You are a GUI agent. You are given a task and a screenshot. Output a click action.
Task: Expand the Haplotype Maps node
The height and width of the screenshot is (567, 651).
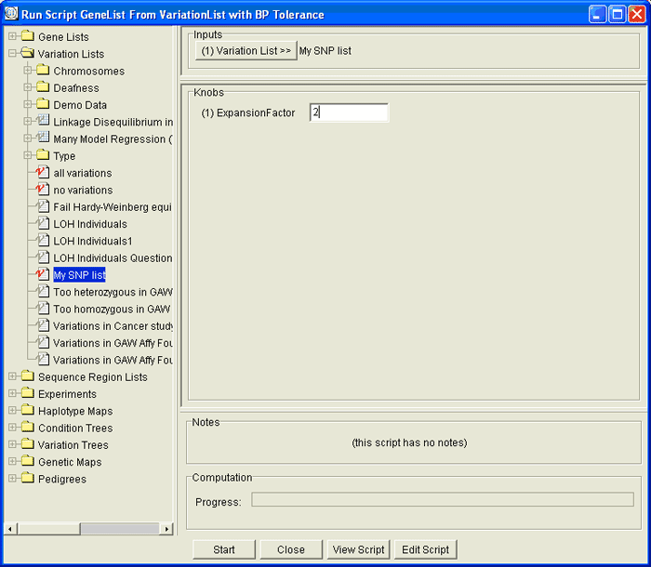pyautogui.click(x=12, y=411)
